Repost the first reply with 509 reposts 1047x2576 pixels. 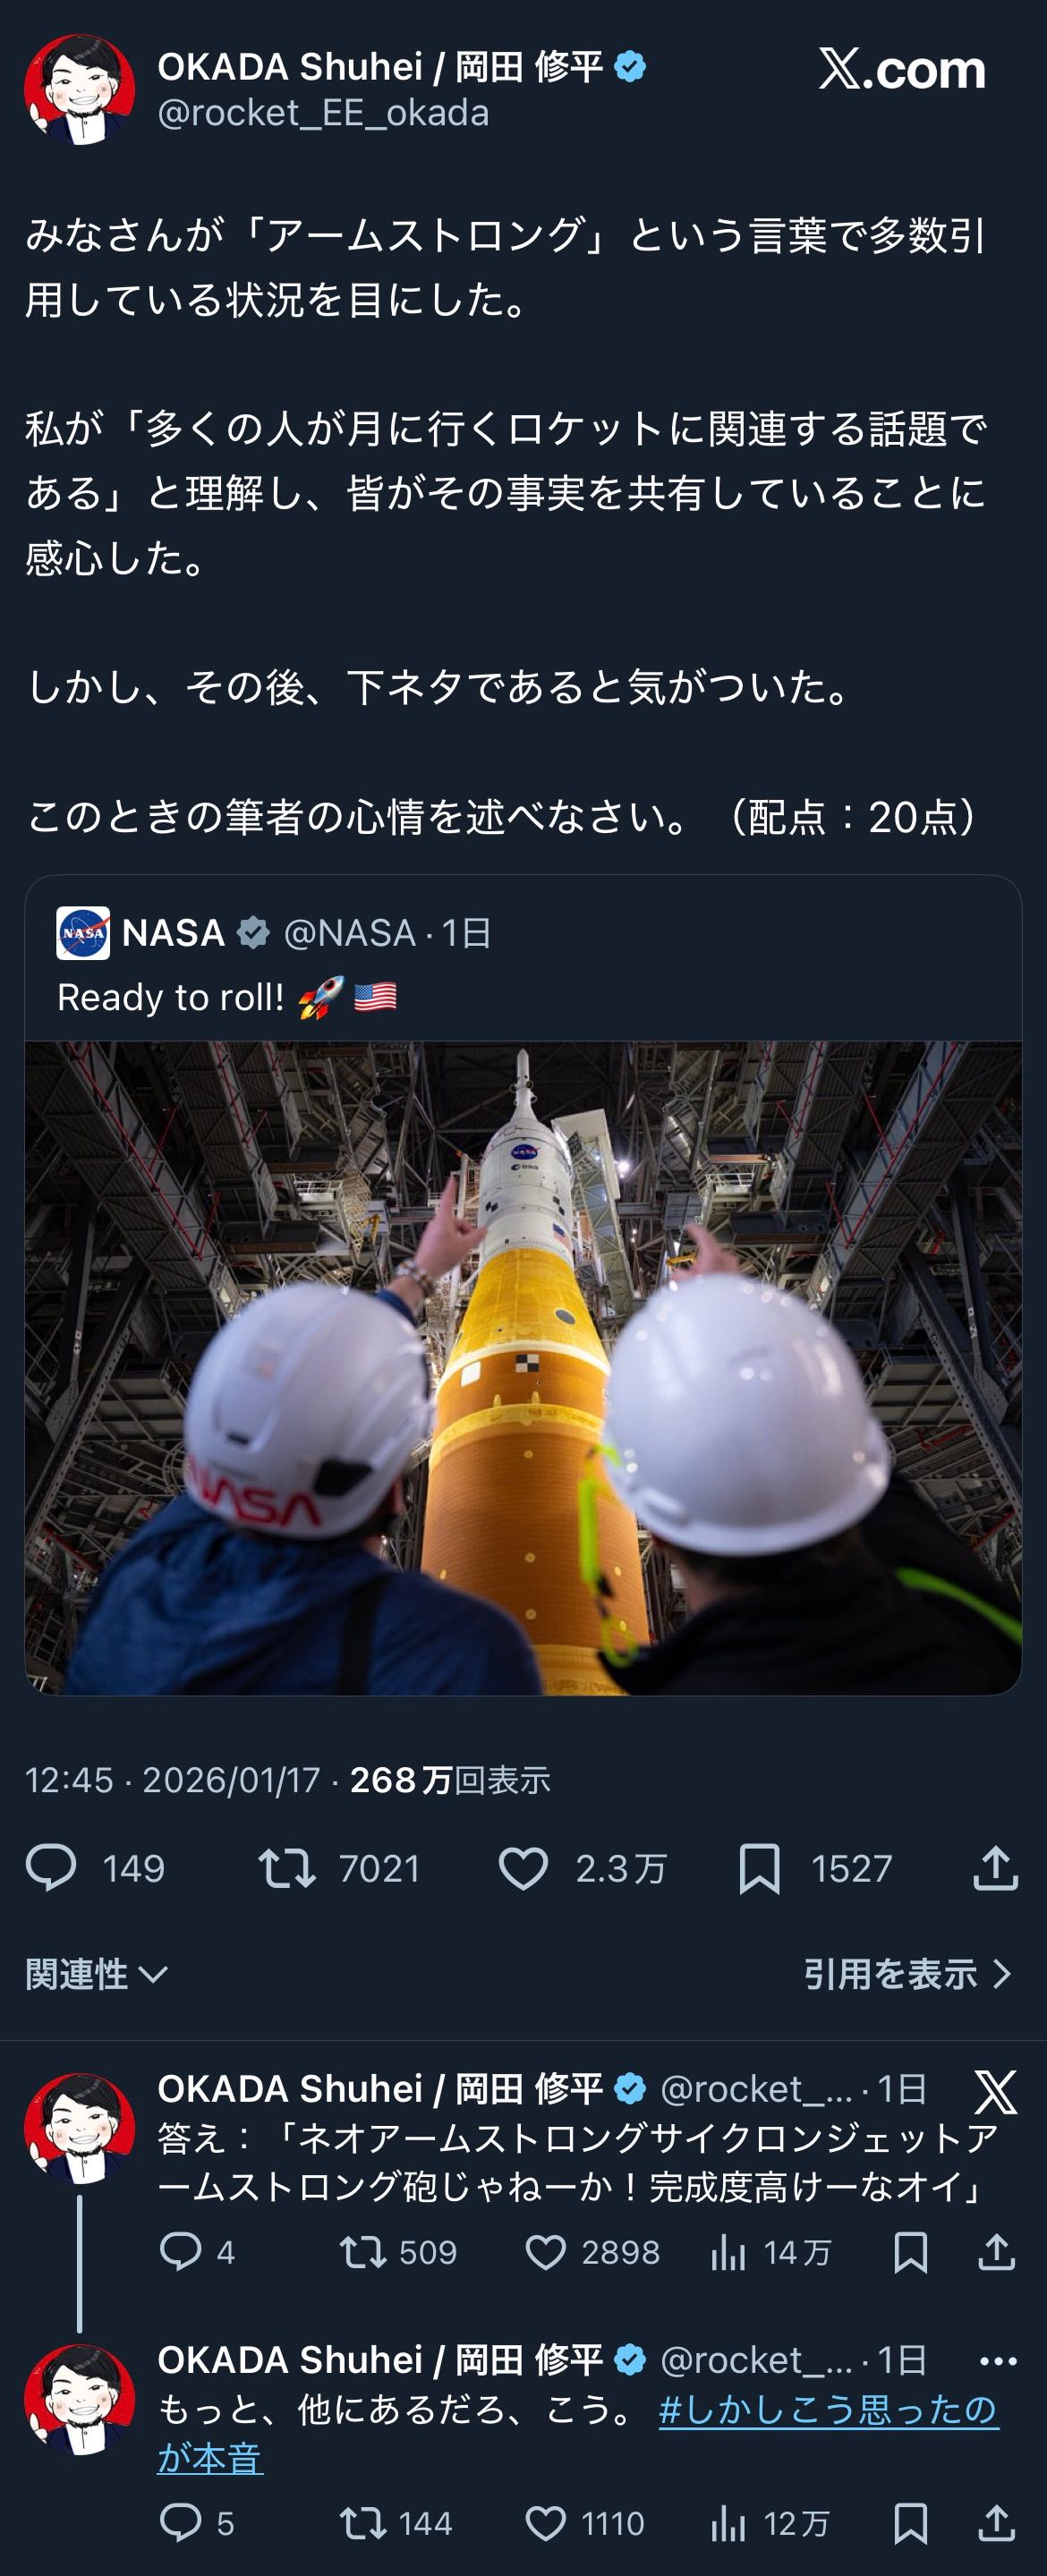pyautogui.click(x=362, y=2252)
